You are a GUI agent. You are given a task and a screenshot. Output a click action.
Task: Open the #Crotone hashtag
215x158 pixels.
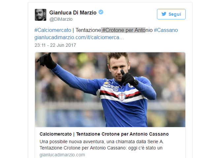(x=113, y=30)
